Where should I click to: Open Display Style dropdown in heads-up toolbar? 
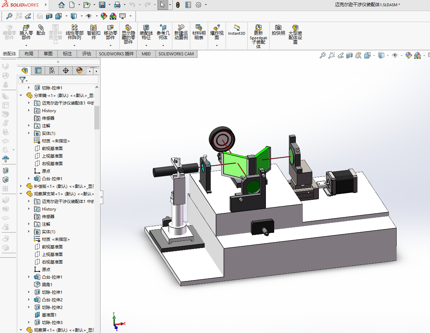point(388,55)
